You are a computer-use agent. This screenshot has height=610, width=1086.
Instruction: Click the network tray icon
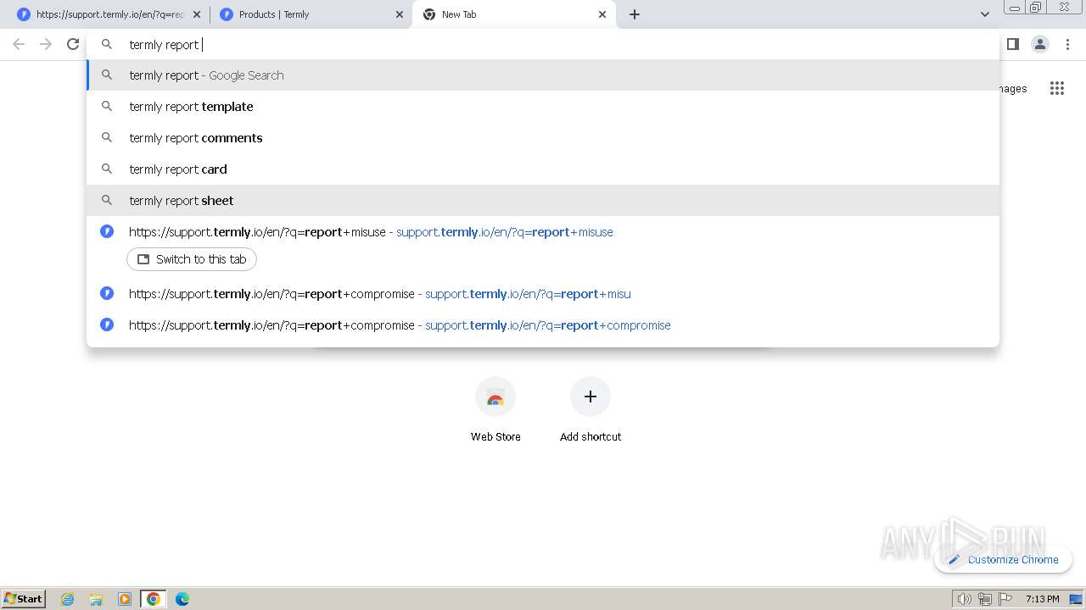tap(985, 599)
